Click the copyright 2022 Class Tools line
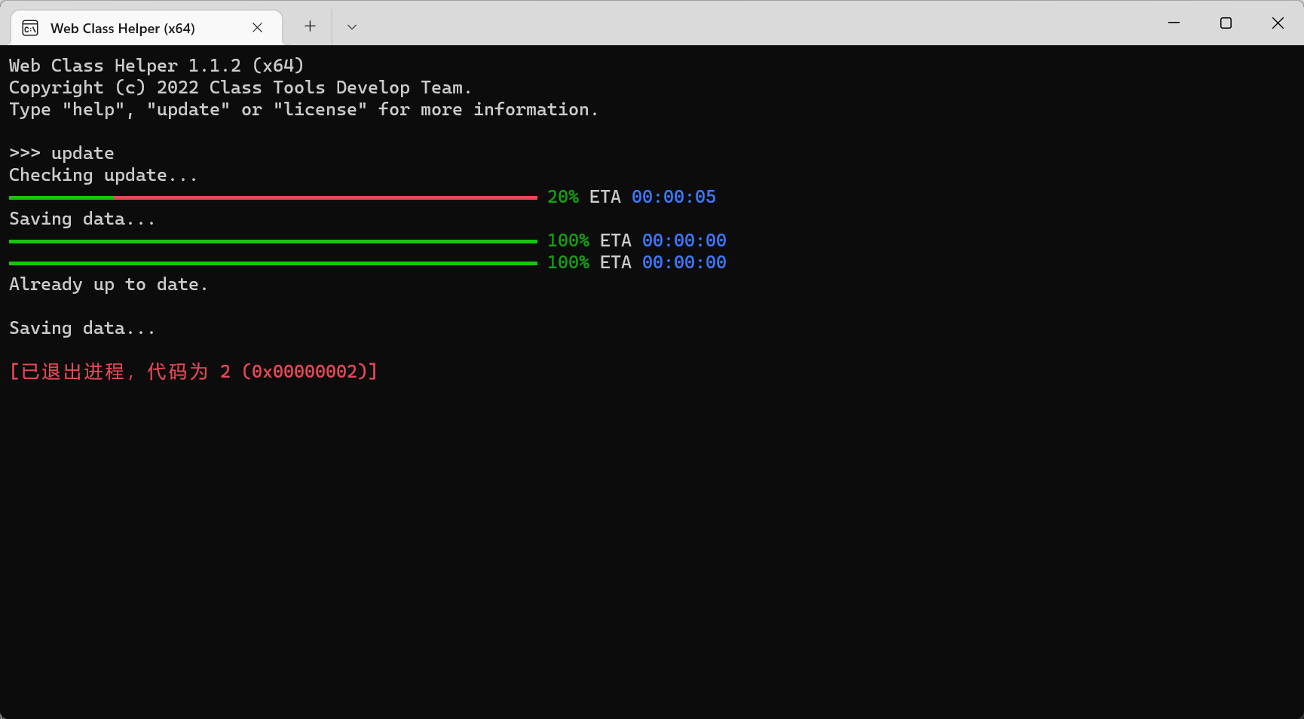This screenshot has width=1304, height=719. 240,88
